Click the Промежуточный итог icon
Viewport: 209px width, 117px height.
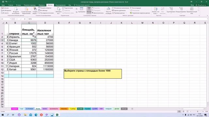pyautogui.click(x=192, y=10)
